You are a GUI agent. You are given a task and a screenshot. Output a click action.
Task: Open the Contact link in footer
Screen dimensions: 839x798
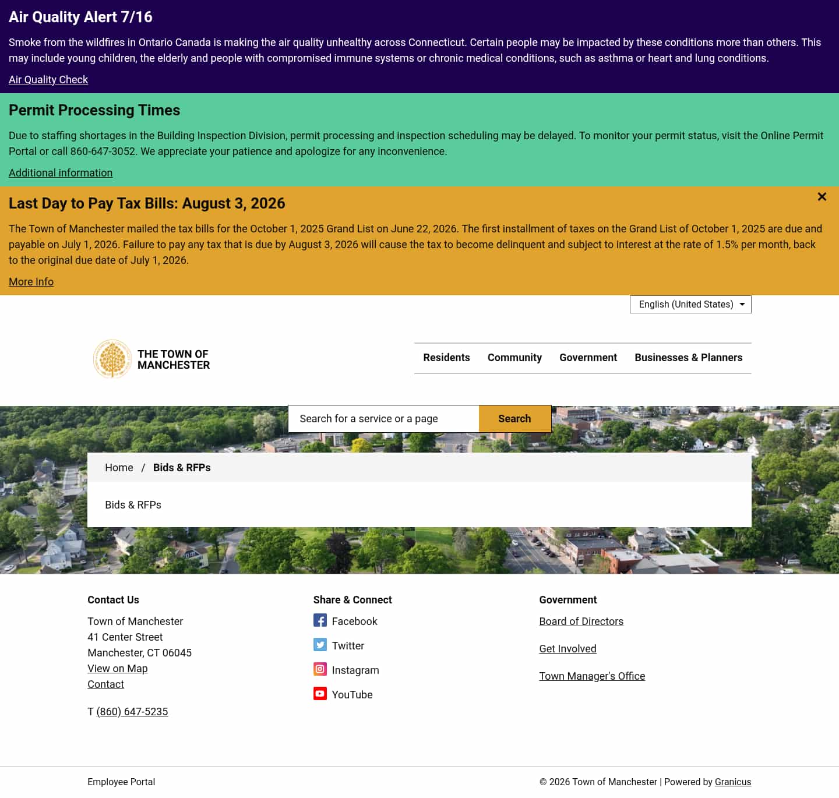coord(105,684)
